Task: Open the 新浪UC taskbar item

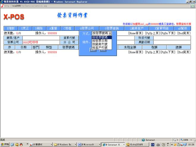Action: (x=39, y=144)
